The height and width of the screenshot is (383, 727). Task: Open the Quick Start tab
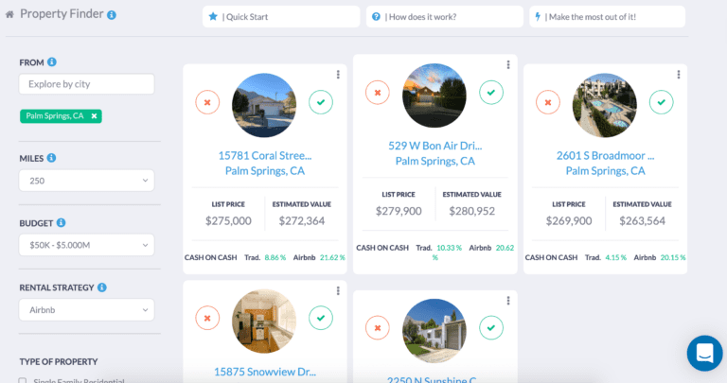pos(281,17)
